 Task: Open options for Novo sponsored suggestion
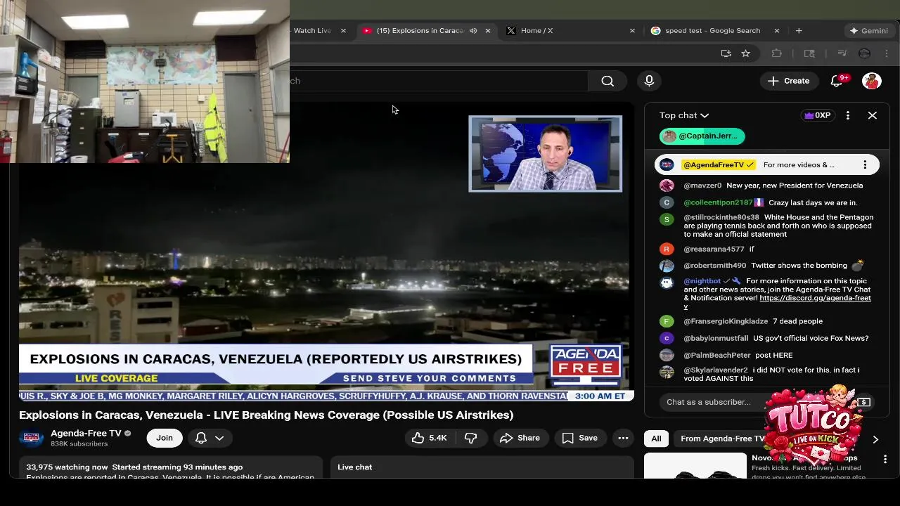coord(885,459)
